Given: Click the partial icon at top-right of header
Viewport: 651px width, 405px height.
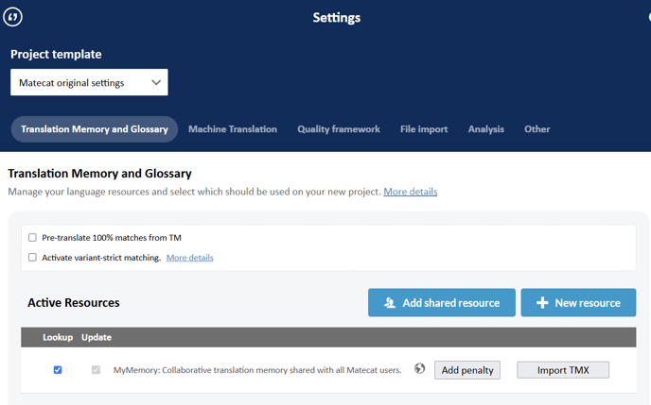Looking at the screenshot, I should (x=648, y=17).
